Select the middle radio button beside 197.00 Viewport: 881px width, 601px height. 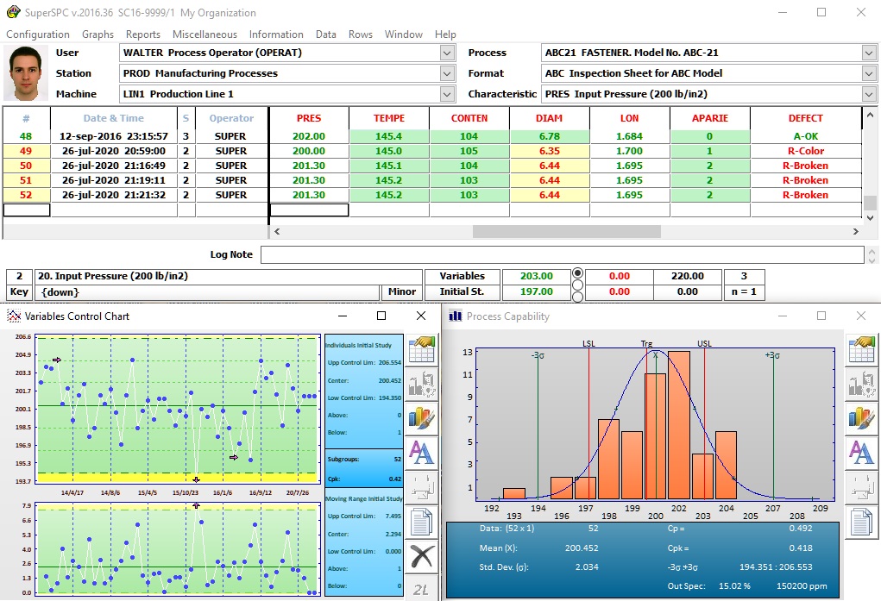click(578, 285)
